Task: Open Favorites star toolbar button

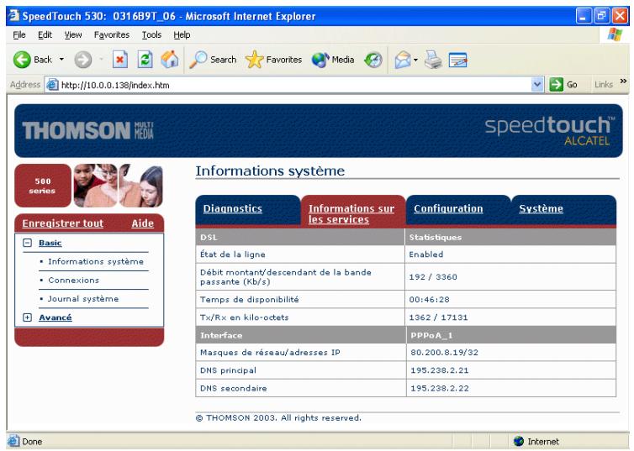Action: point(273,60)
